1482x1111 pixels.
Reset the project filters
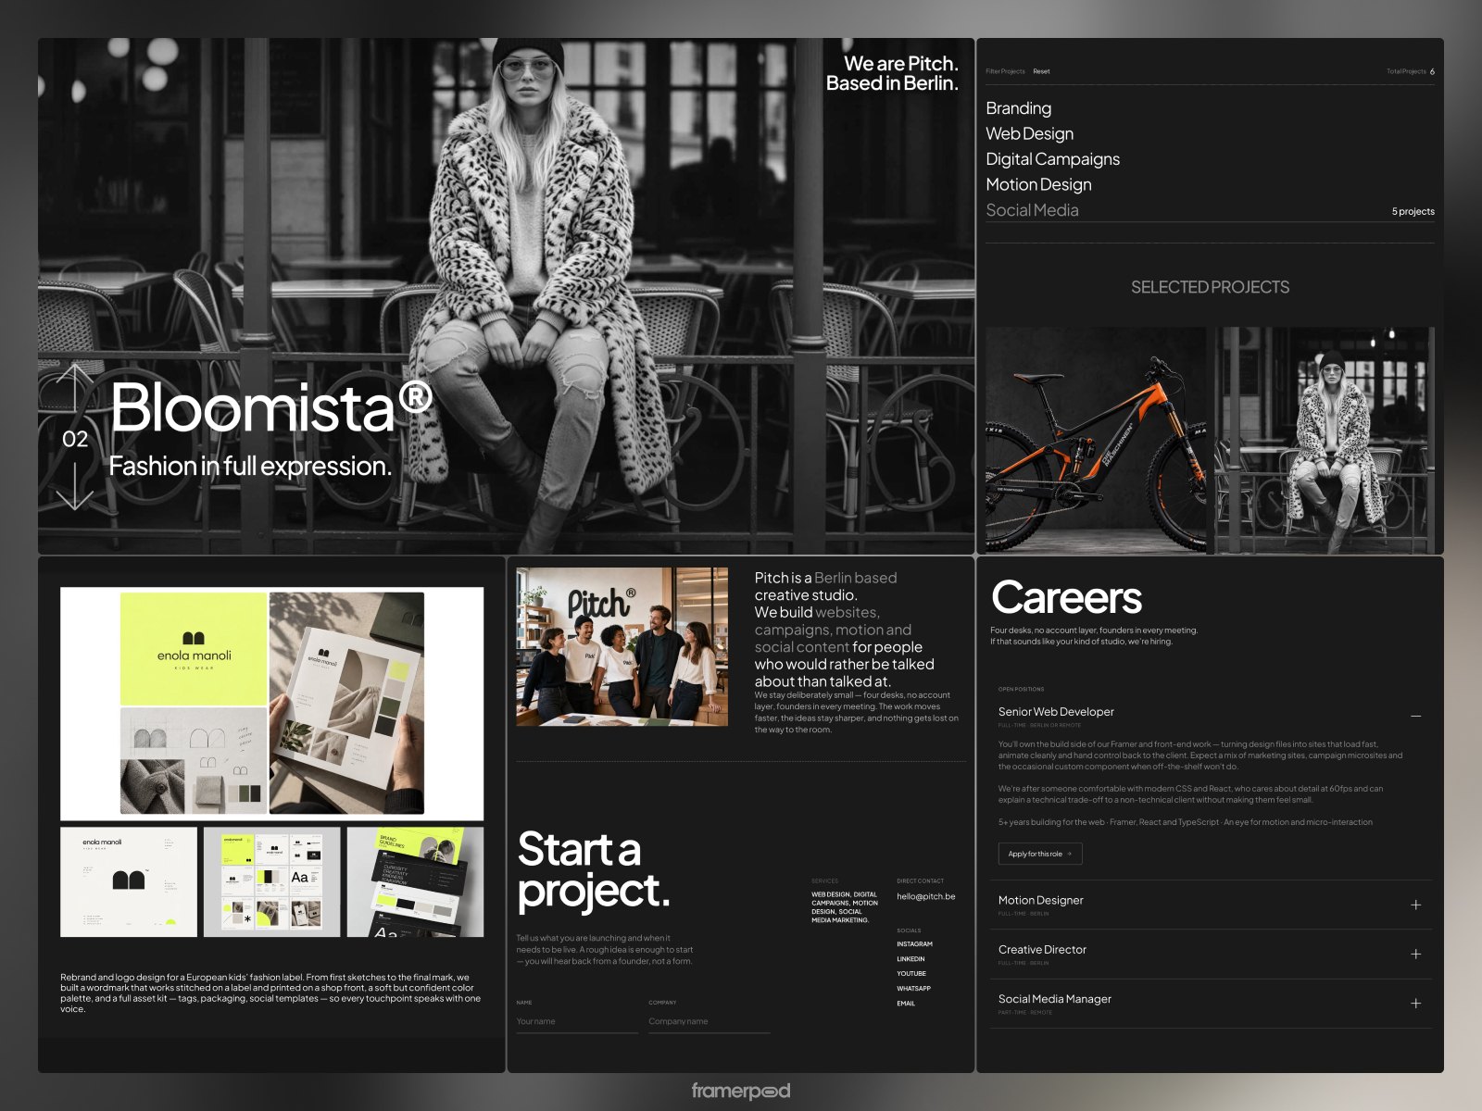(1041, 71)
